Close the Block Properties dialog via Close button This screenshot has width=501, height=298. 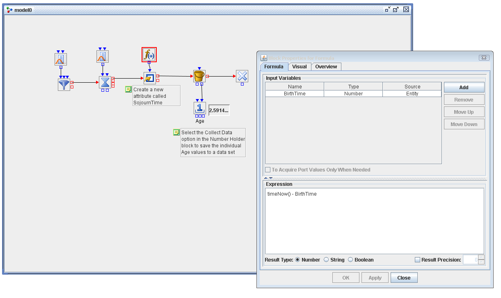pos(404,277)
